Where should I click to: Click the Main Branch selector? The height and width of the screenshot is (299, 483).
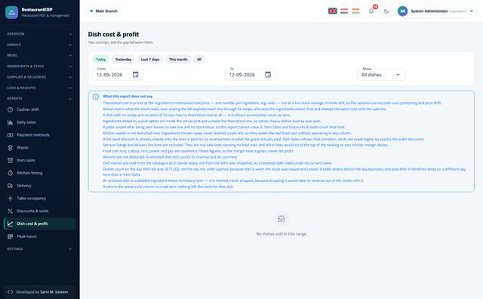click(x=104, y=11)
